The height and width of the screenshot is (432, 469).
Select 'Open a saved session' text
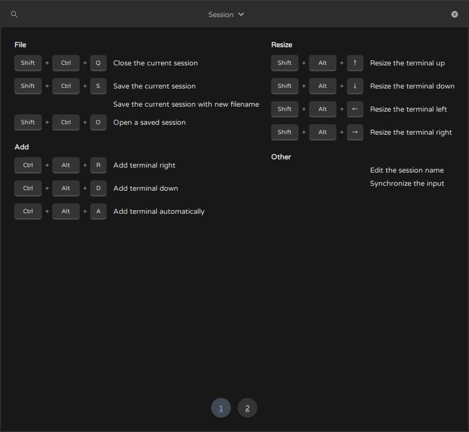coord(149,123)
